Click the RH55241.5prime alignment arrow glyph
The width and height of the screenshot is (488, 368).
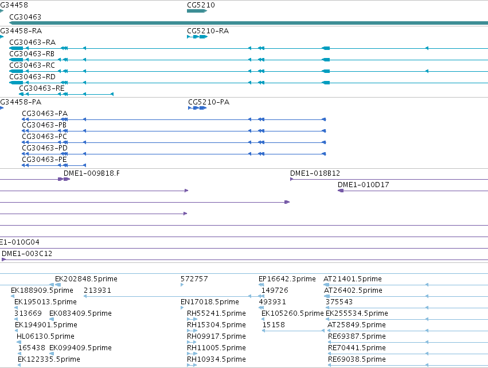(192, 319)
